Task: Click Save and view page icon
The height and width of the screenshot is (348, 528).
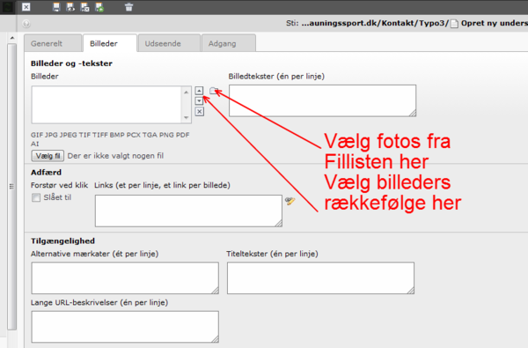Action: click(70, 7)
